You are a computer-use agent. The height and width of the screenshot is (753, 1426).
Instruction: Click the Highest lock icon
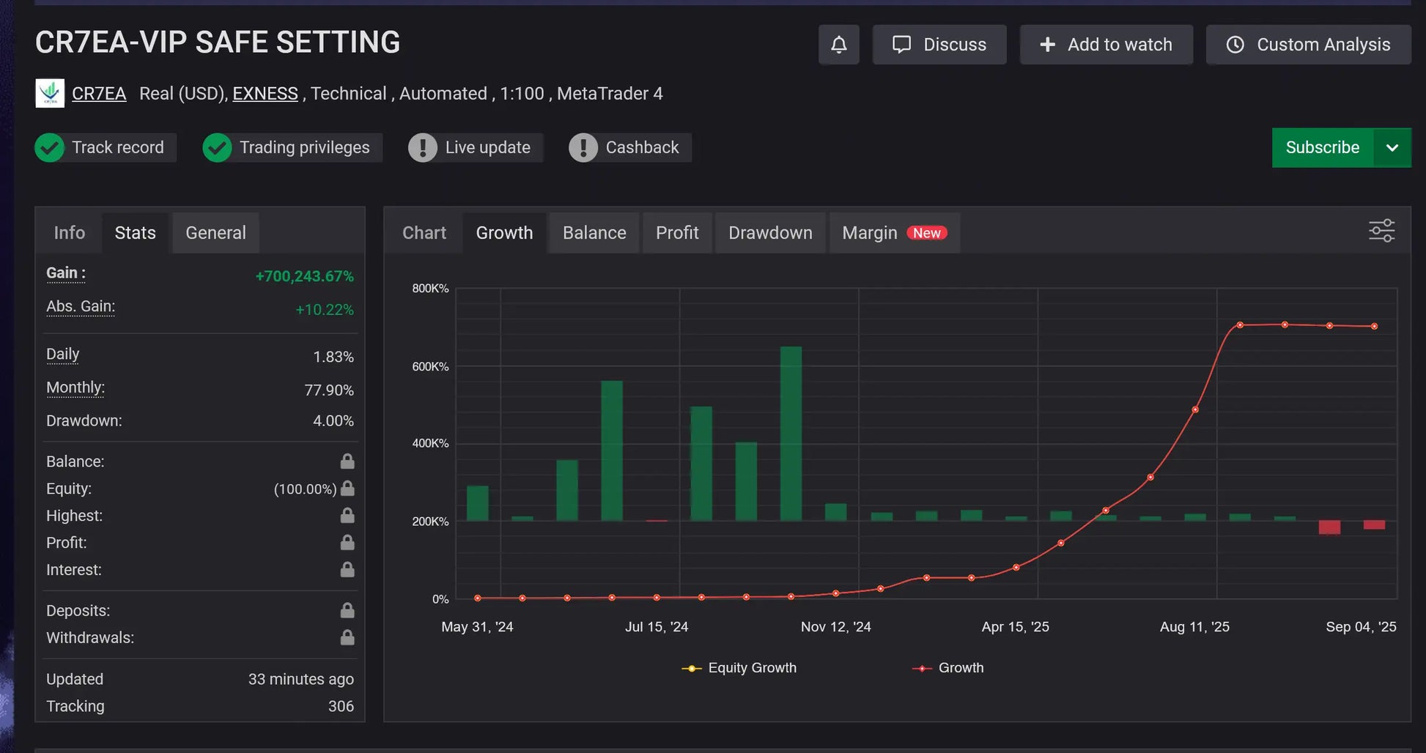click(x=347, y=515)
